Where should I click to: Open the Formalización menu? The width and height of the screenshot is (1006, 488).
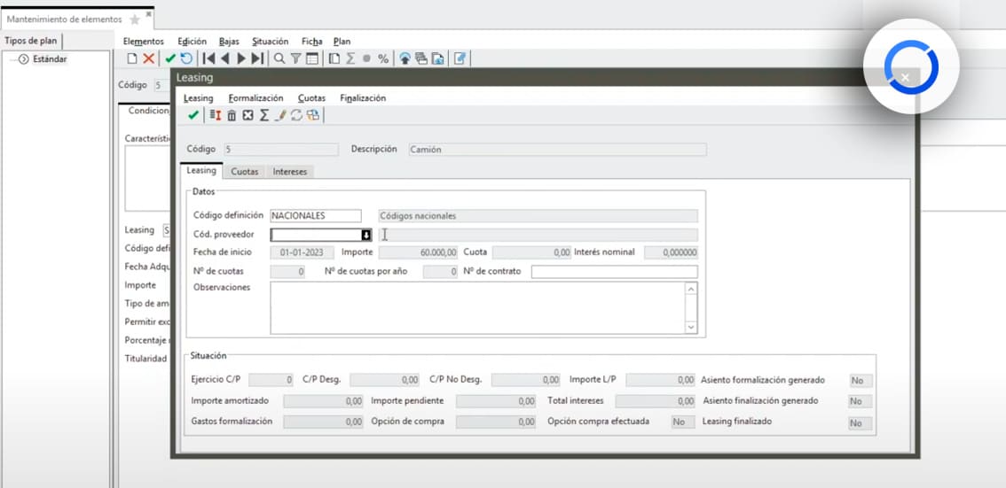click(255, 98)
